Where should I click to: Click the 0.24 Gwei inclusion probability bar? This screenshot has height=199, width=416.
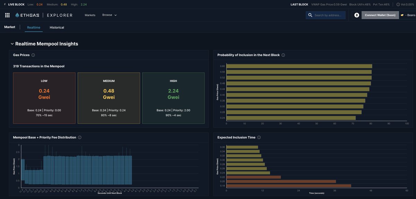coord(291,118)
